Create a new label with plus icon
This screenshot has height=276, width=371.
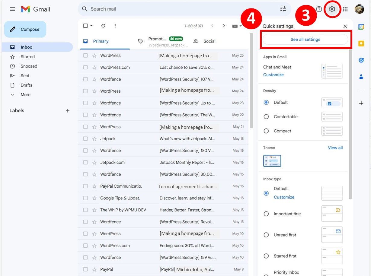click(68, 111)
